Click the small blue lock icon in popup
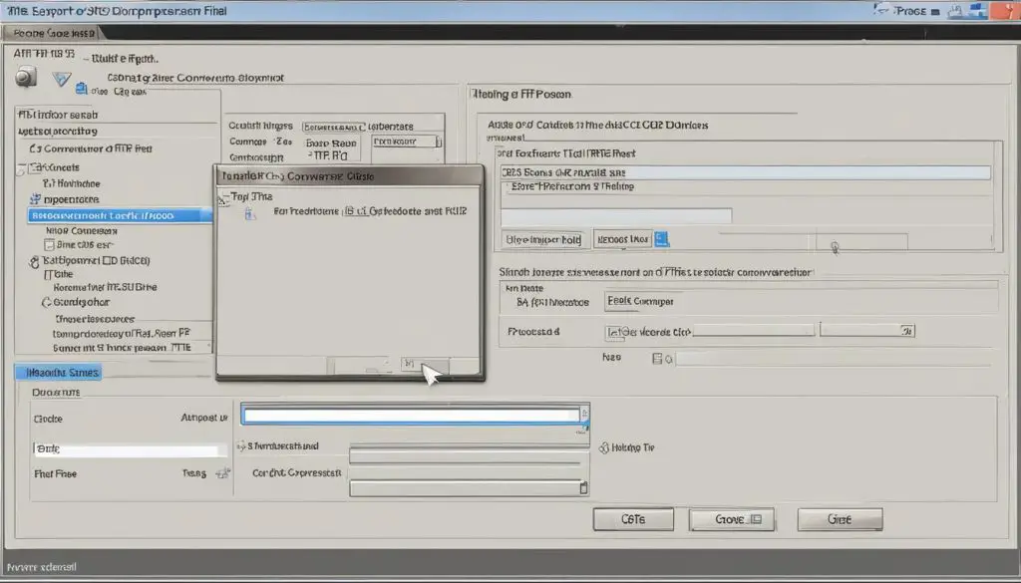1021x583 pixels. (249, 212)
